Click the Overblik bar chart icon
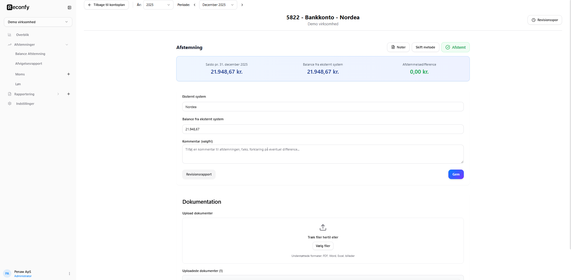 click(x=10, y=35)
